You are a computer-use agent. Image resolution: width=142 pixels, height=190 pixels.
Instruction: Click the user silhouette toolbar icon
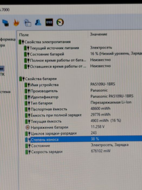[38, 23]
